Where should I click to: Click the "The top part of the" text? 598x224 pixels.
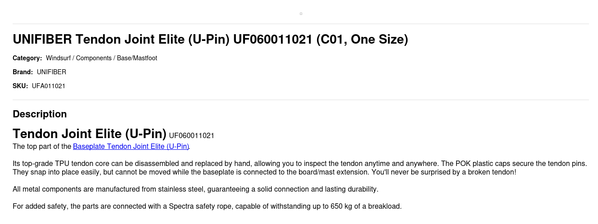point(42,147)
